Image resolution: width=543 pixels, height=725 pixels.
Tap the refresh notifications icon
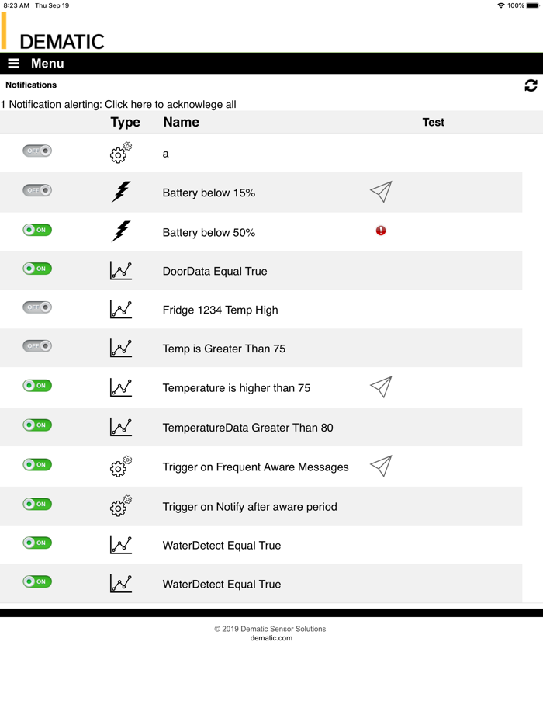(531, 85)
